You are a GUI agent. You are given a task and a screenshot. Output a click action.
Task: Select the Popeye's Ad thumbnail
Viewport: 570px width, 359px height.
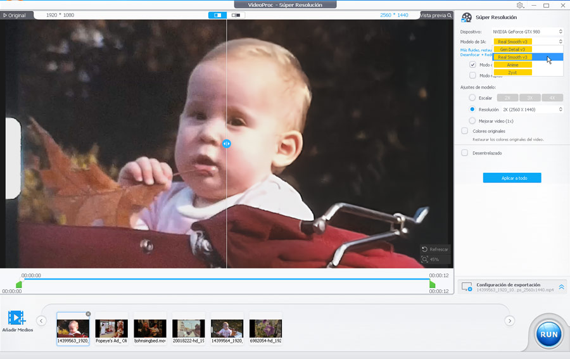point(111,329)
